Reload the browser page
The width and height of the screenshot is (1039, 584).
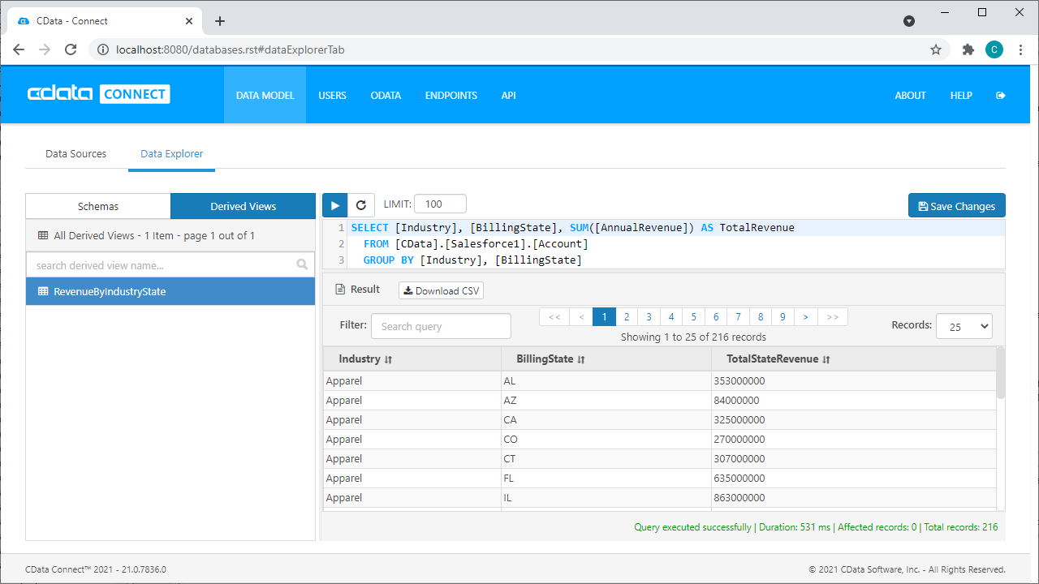(71, 49)
